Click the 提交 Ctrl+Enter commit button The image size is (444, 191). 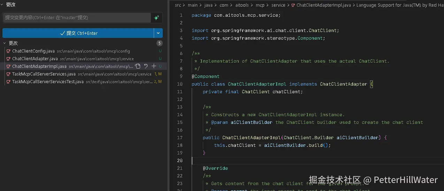(78, 33)
